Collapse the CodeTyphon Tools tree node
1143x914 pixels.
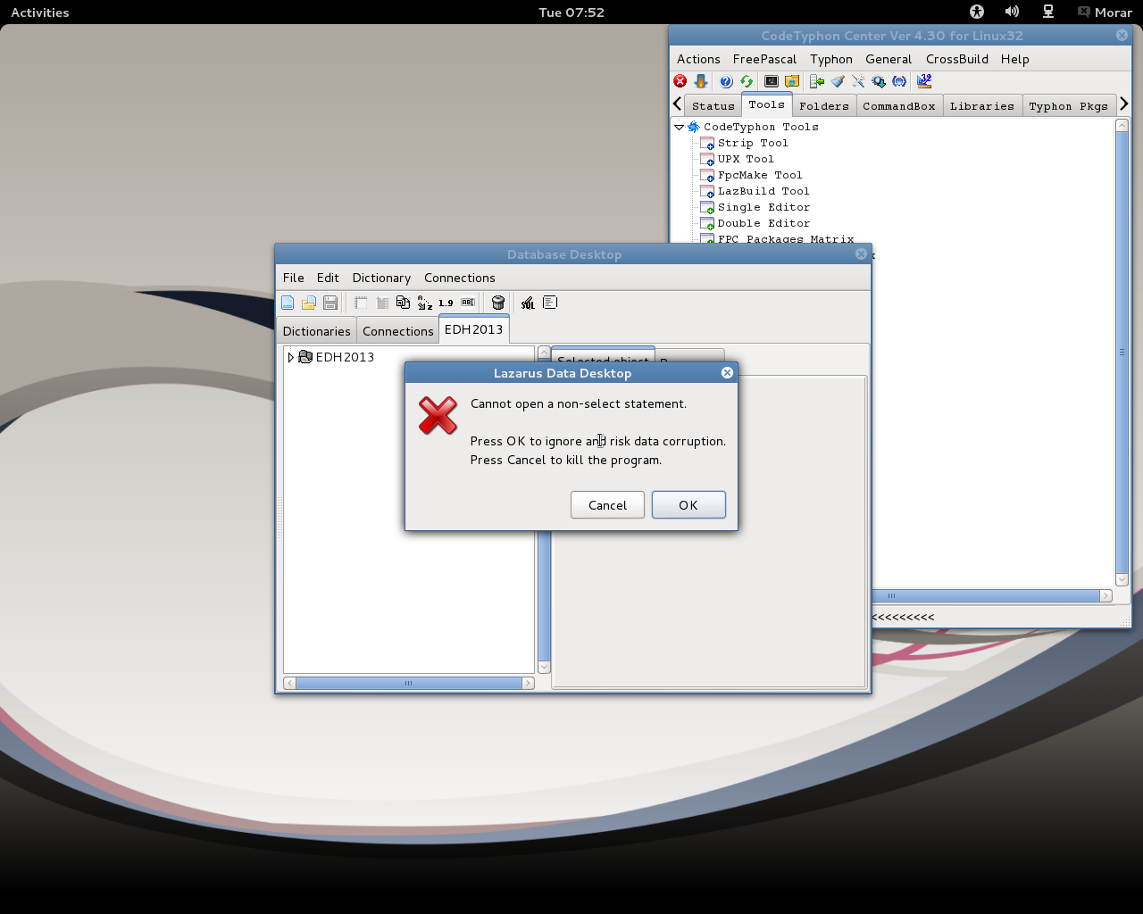point(679,127)
